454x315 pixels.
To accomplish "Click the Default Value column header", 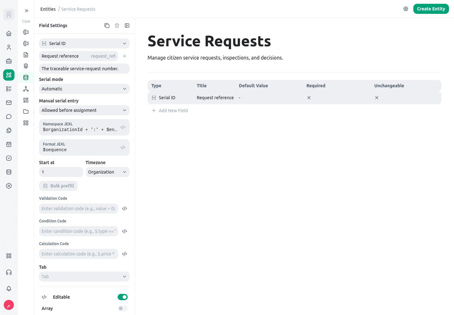I will click(x=253, y=86).
